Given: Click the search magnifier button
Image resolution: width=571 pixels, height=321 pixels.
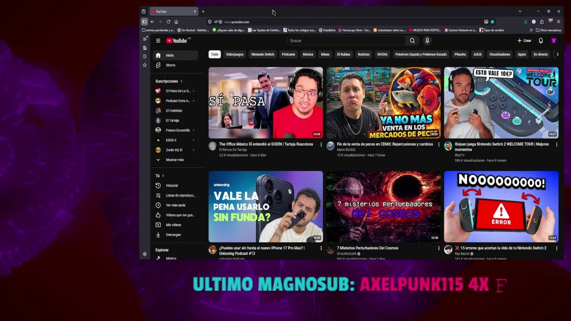Looking at the screenshot, I should point(412,41).
